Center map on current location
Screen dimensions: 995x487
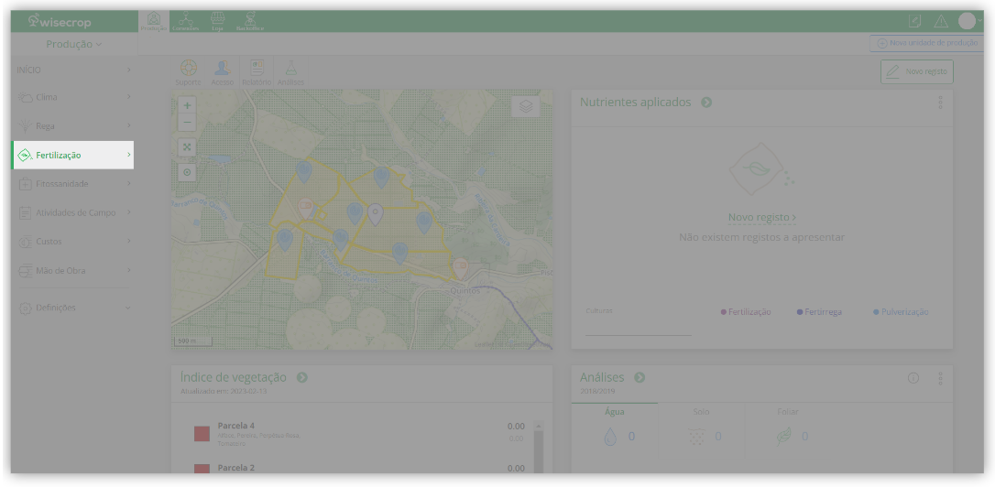187,172
